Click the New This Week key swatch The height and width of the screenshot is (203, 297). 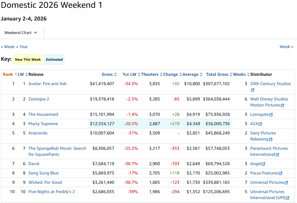point(28,60)
